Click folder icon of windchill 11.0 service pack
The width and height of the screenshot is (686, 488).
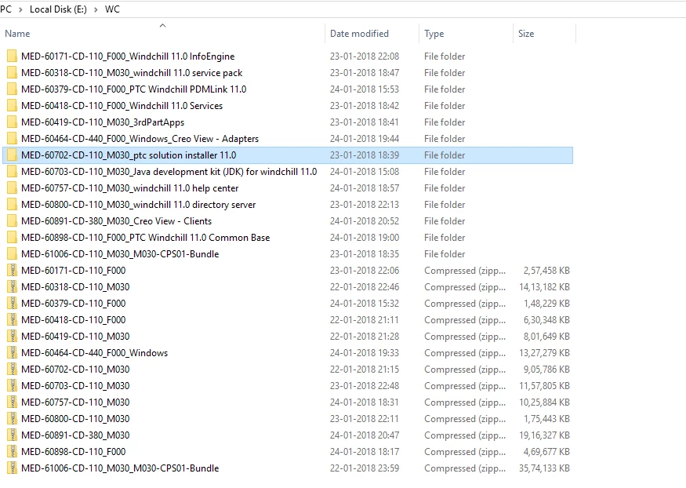pyautogui.click(x=12, y=73)
